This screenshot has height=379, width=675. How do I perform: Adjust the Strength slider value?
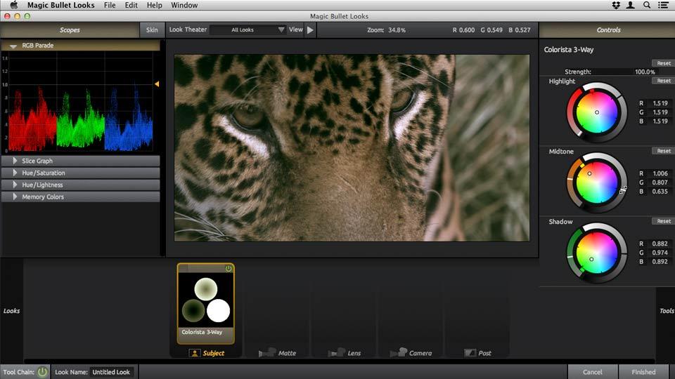coord(645,72)
